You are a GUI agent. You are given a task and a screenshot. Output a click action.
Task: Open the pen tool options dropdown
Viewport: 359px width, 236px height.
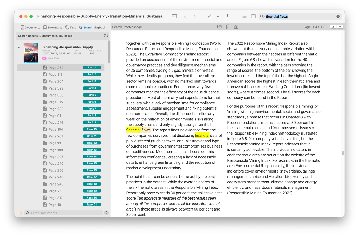[x=218, y=16]
